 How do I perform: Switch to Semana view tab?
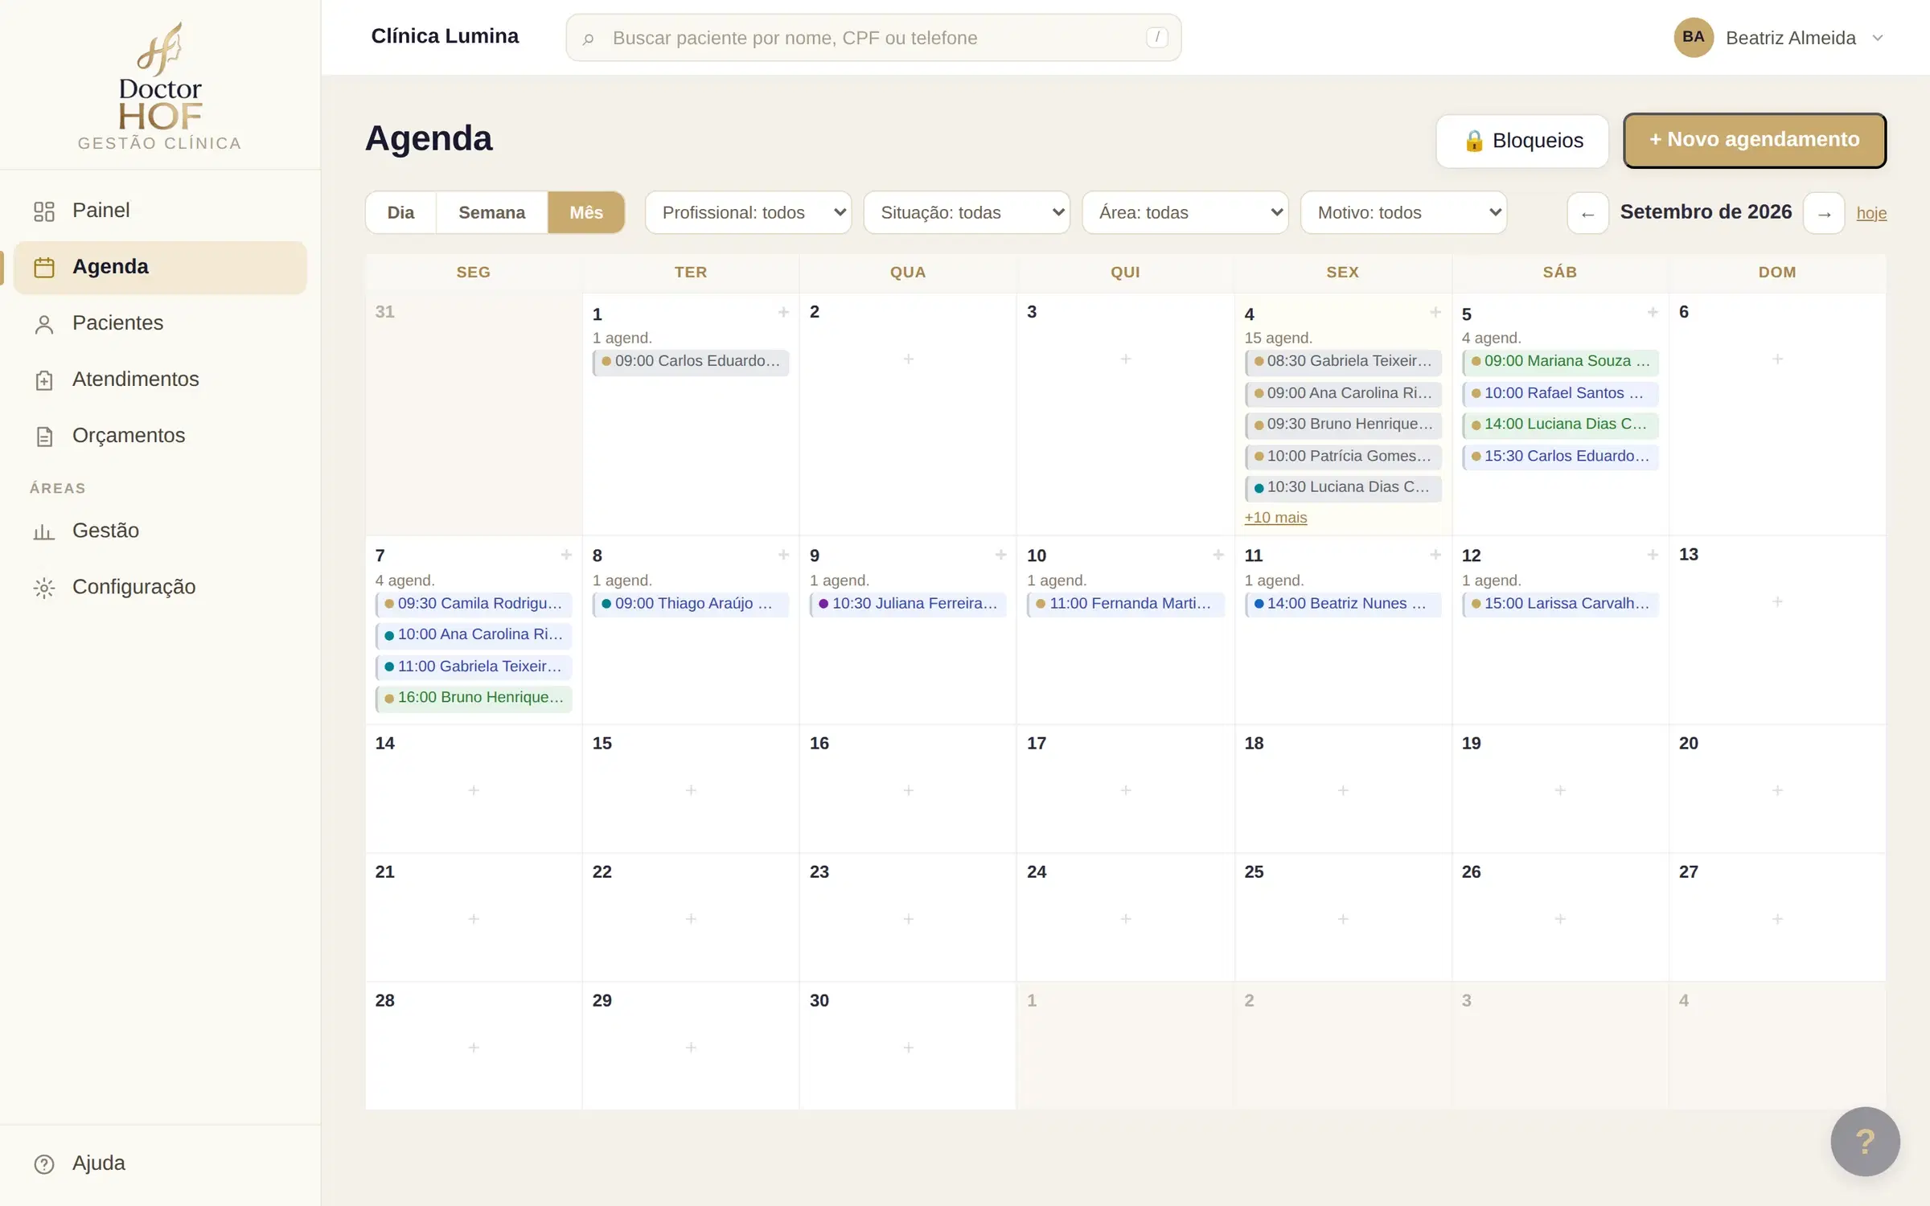point(491,213)
